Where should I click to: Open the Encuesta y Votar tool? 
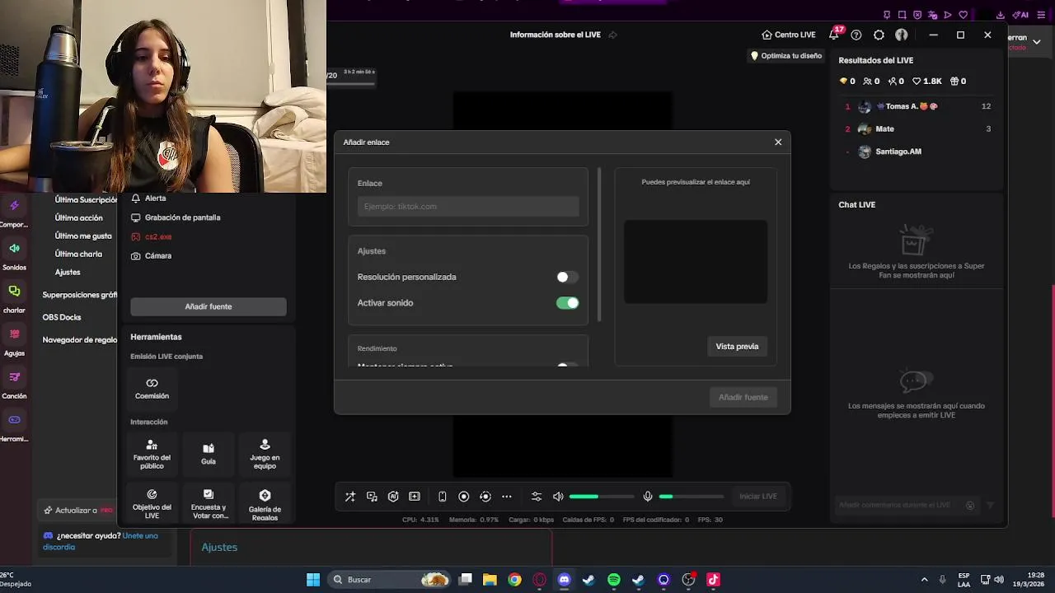(x=209, y=502)
